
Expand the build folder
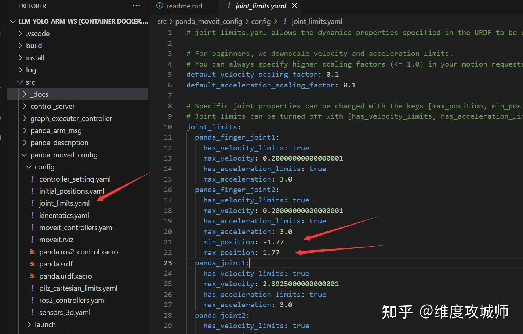21,45
